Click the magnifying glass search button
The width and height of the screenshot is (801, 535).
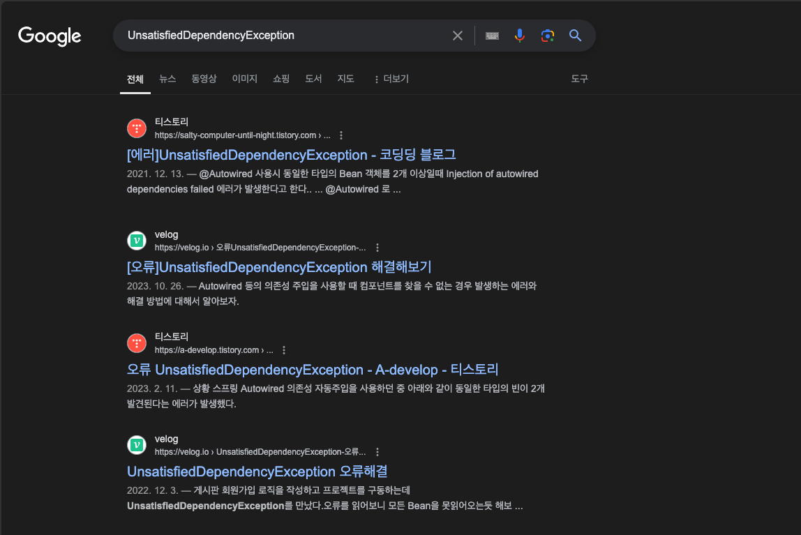575,35
